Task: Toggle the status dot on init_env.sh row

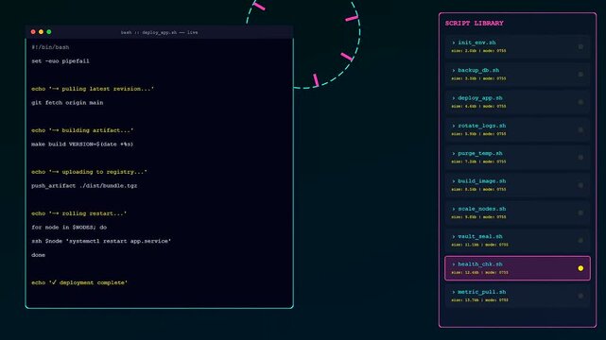Action: 580,46
